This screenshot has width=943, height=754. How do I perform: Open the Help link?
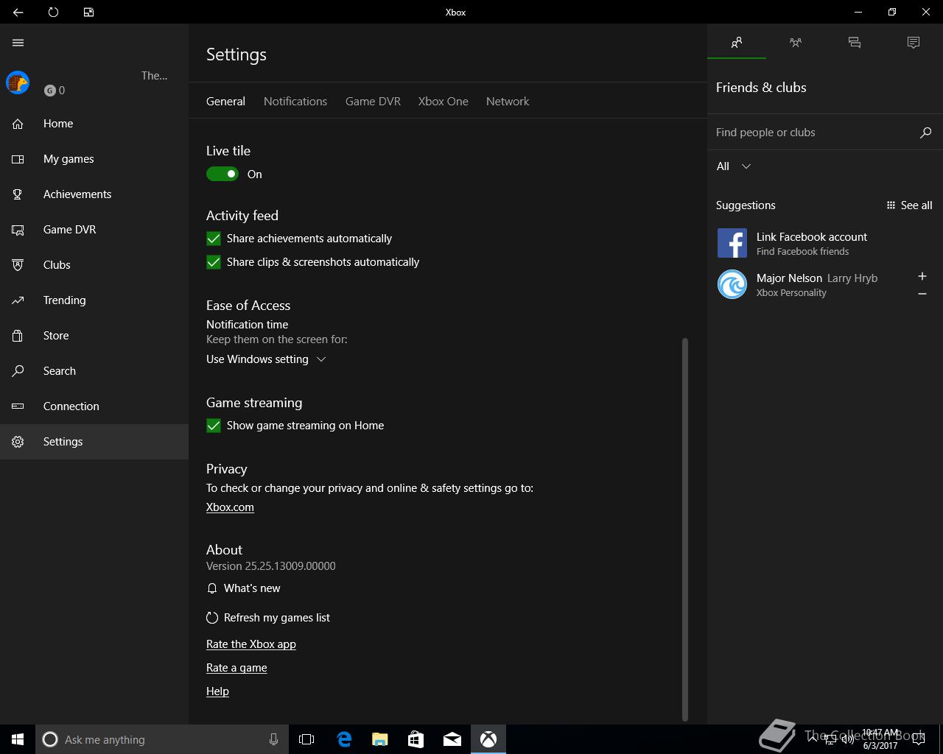[x=217, y=691]
